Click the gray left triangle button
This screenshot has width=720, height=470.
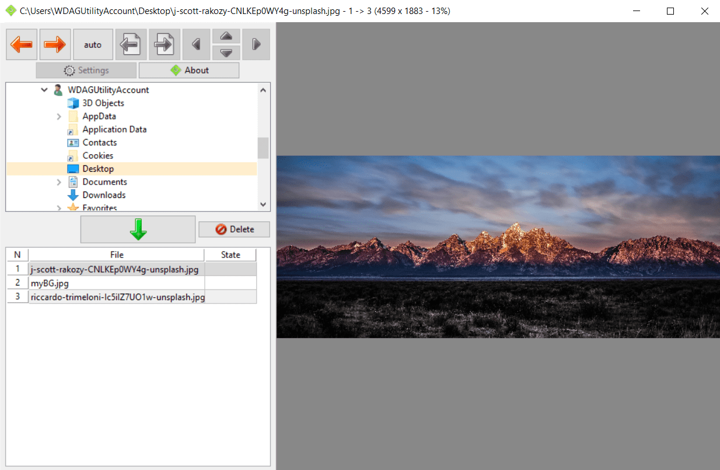(x=196, y=44)
